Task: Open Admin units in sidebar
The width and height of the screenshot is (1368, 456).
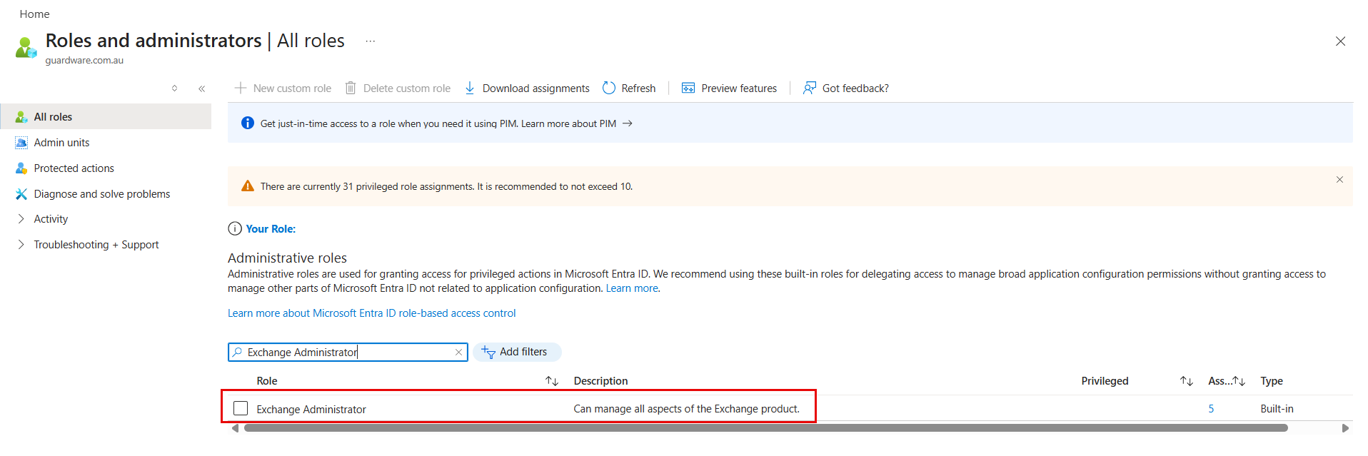Action: (61, 143)
